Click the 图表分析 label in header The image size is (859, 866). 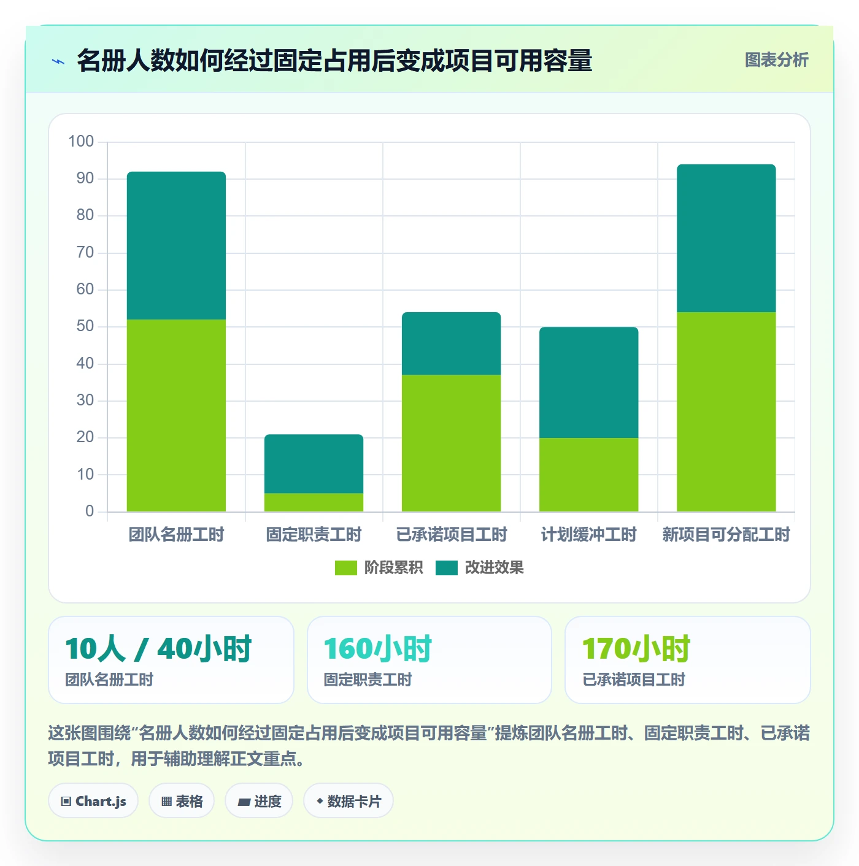tap(776, 60)
